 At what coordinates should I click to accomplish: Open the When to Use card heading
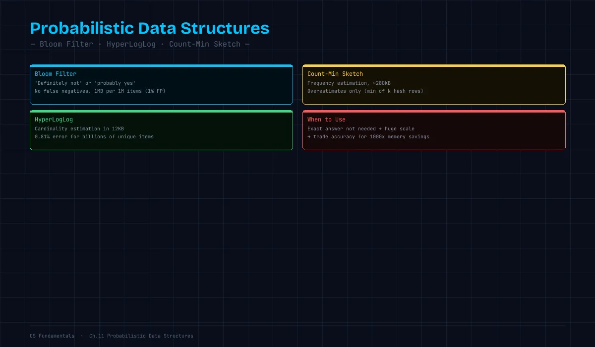326,119
